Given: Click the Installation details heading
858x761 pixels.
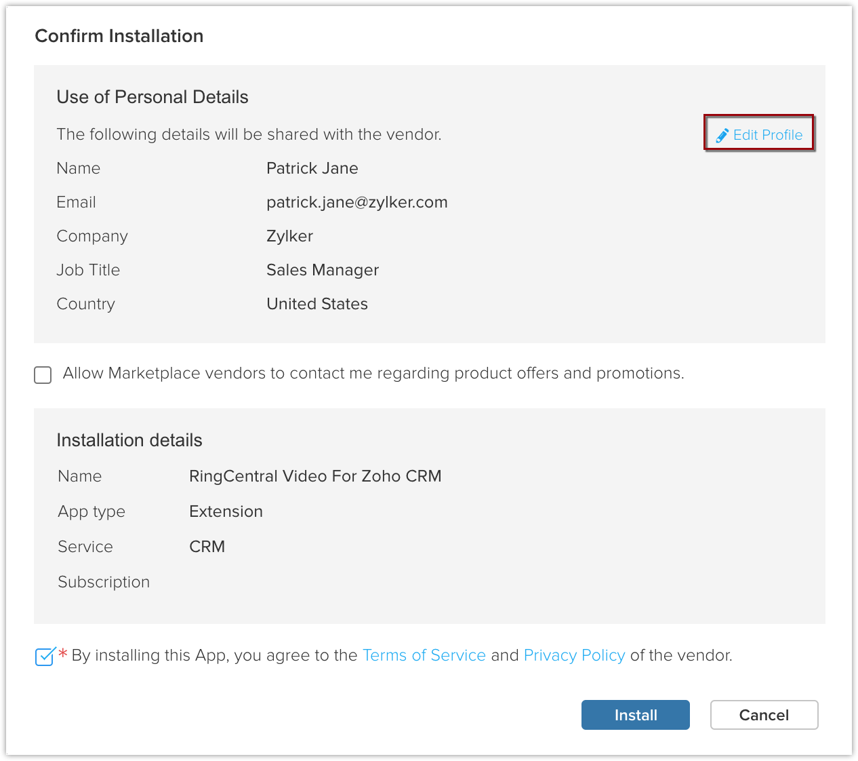Looking at the screenshot, I should pos(129,440).
